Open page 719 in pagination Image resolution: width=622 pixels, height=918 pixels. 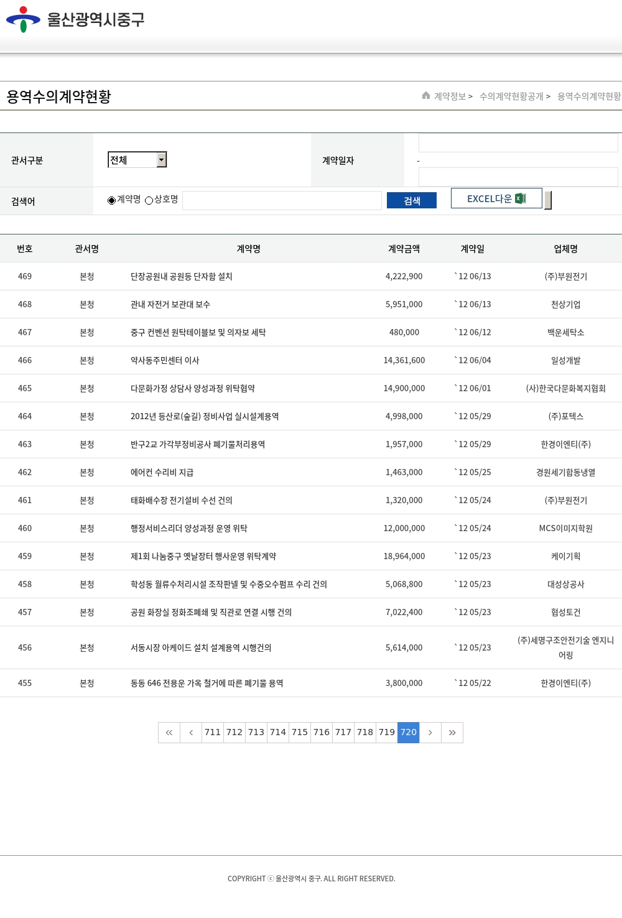(x=387, y=733)
